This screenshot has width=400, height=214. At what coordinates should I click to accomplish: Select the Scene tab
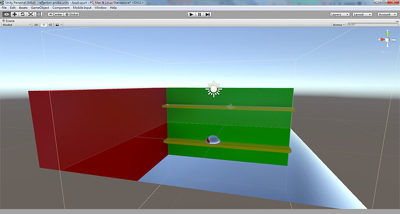pyautogui.click(x=9, y=21)
